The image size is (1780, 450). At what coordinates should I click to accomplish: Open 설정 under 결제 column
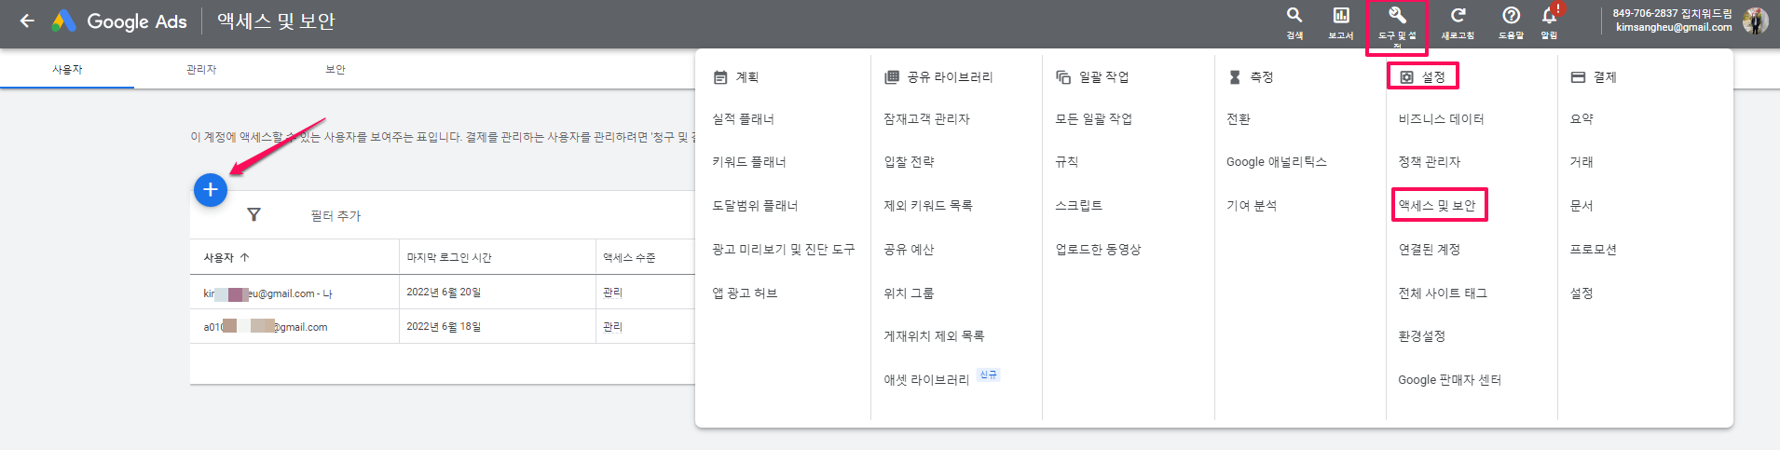pyautogui.click(x=1581, y=293)
